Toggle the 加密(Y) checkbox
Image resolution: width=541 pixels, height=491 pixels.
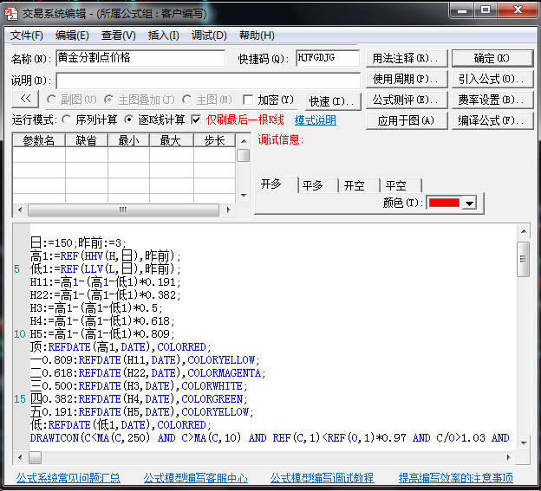pos(248,100)
